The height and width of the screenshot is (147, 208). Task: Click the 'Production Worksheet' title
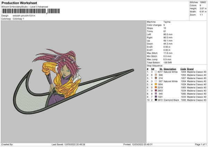[19, 3]
